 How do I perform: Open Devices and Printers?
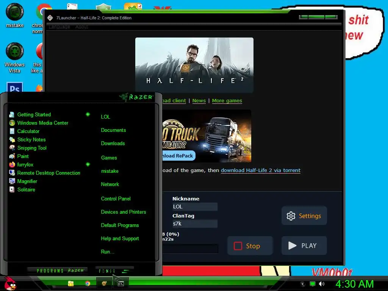[x=124, y=212]
